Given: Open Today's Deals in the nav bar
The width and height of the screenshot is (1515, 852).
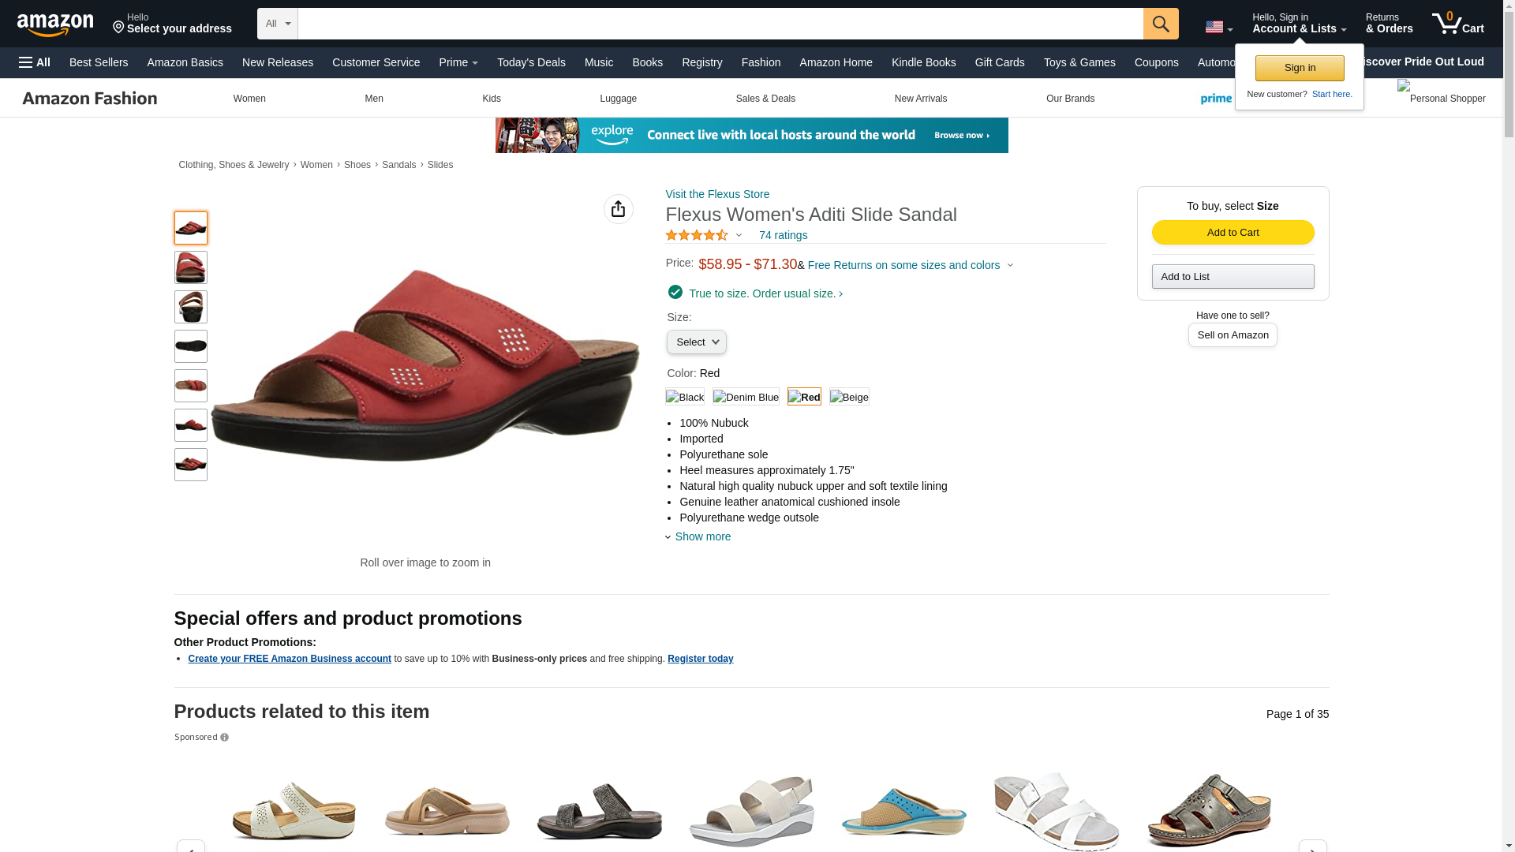Looking at the screenshot, I should point(531,62).
